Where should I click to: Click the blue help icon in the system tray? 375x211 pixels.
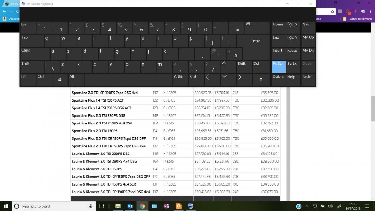(x=299, y=206)
